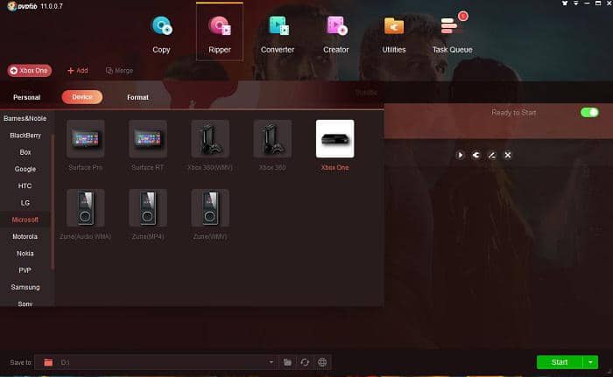Expand the Save to path dropdown
Screen dimensions: 613x377
tap(271, 362)
